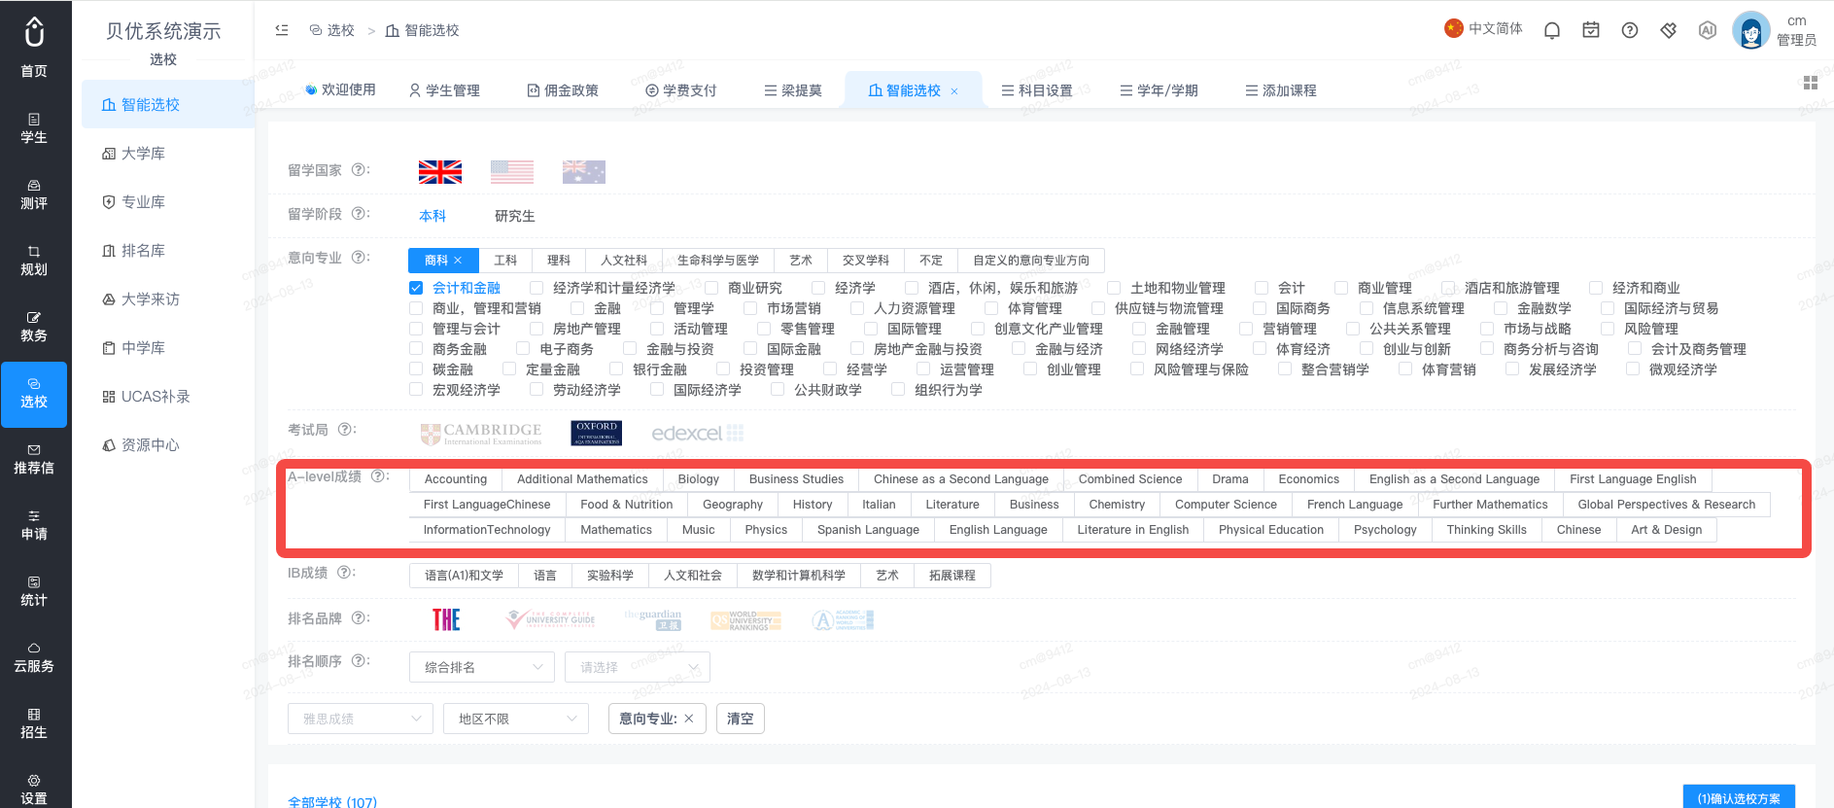Select the UK flag country icon
Viewport: 1834px width, 808px height.
tap(440, 172)
